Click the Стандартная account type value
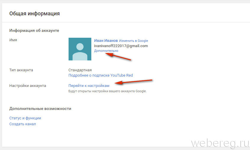 (x=80, y=70)
